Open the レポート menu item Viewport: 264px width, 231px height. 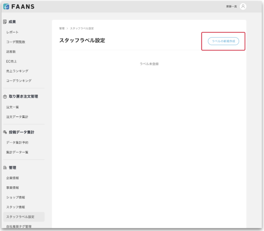point(12,32)
